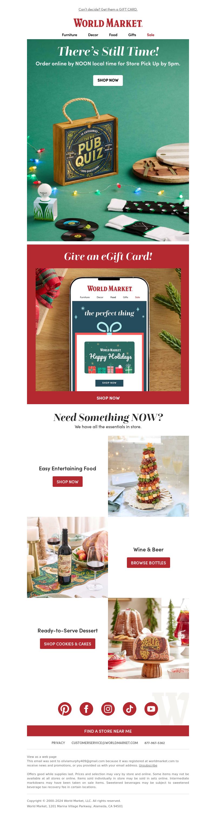Open the Pinterest social icon

point(65,709)
